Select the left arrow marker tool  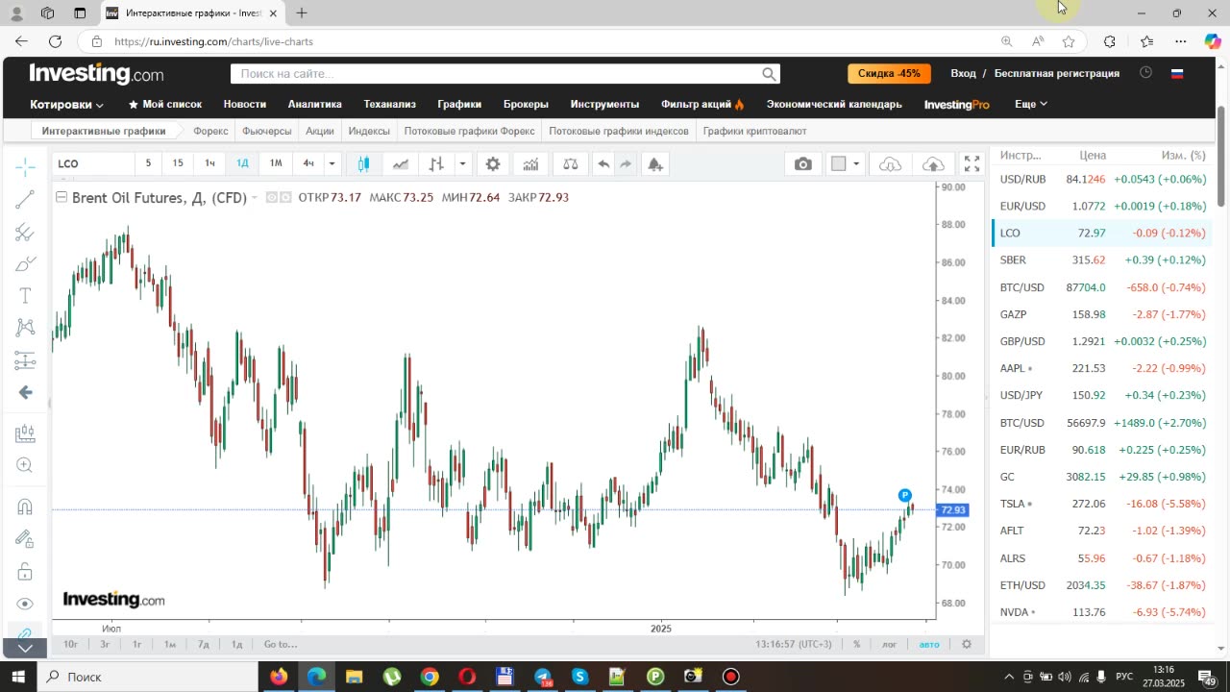pyautogui.click(x=25, y=392)
